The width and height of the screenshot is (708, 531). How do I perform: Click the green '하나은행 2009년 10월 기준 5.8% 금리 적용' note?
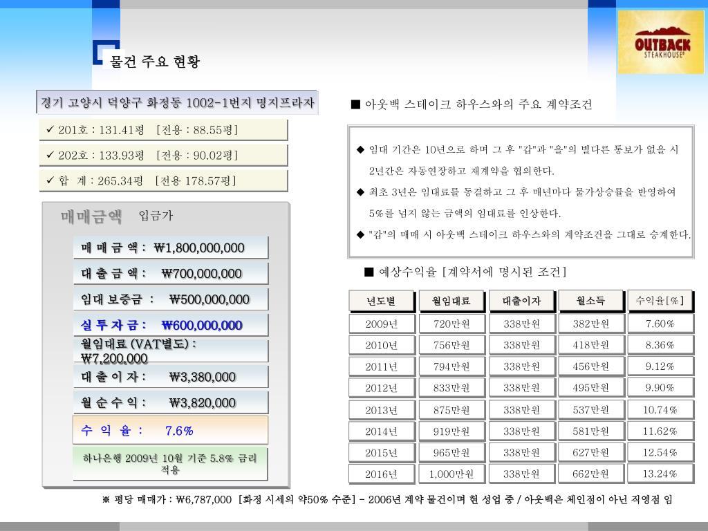point(170,464)
